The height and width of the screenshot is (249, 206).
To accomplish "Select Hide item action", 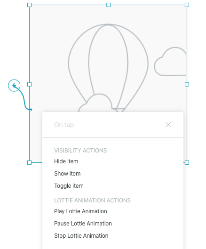I will coord(66,161).
